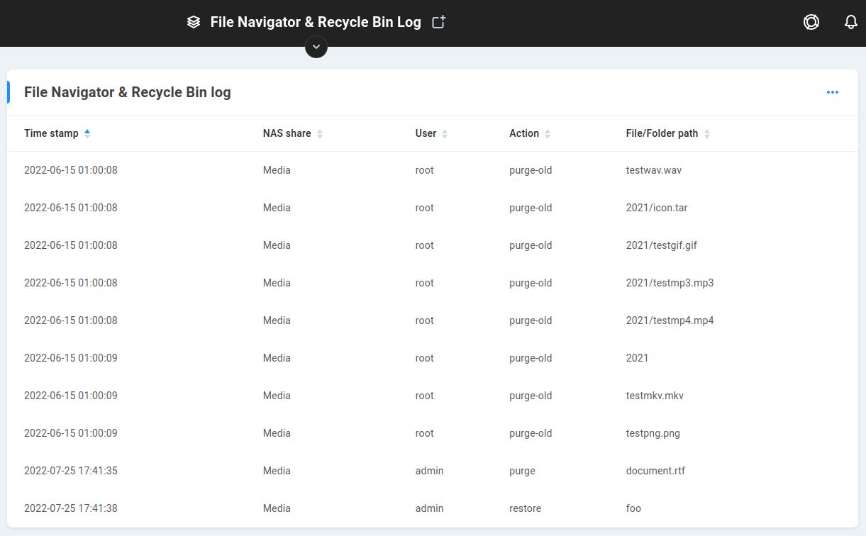Screen dimensions: 866x536
Task: Open the notifications bell
Action: click(x=851, y=22)
